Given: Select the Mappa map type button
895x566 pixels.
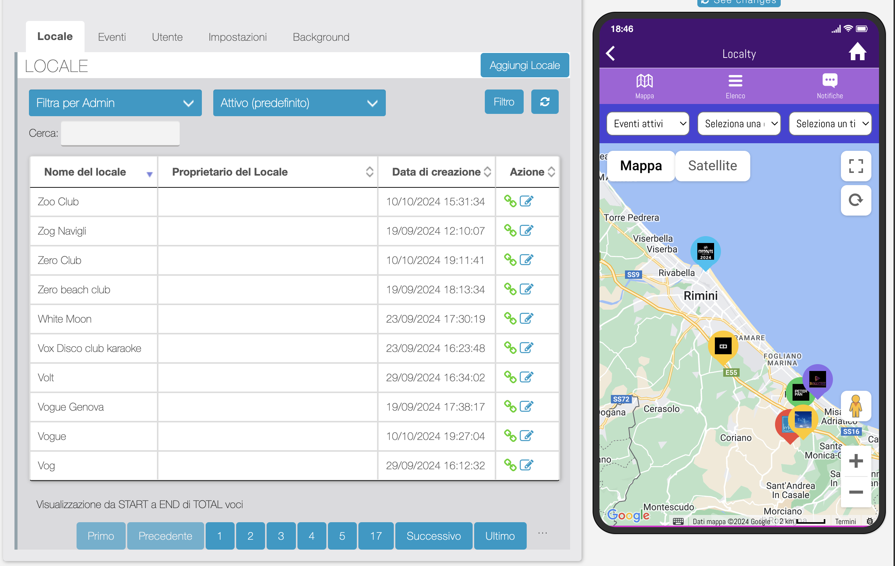Looking at the screenshot, I should (641, 166).
